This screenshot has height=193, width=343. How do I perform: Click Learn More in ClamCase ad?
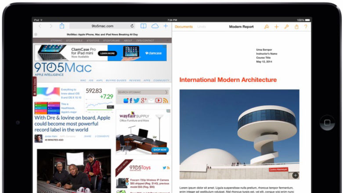coord(108,54)
